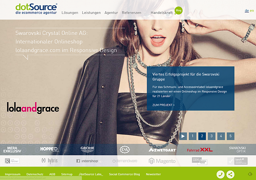The height and width of the screenshot is (180, 256).
Task: Click the demandware partner logo
Action: tap(125, 161)
